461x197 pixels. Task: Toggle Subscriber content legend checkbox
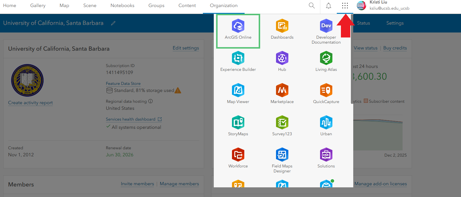point(366,101)
